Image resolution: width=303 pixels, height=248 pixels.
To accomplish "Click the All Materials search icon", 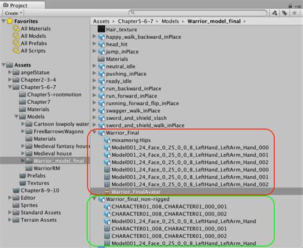I will click(x=16, y=29).
